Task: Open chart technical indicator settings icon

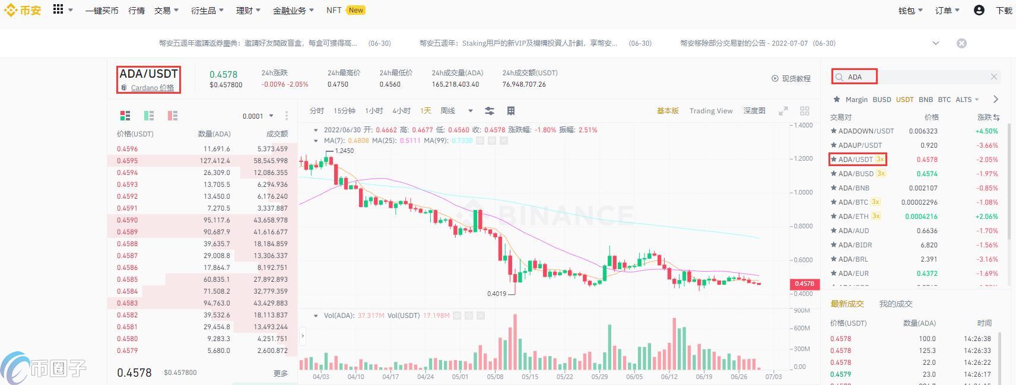Action: (490, 111)
